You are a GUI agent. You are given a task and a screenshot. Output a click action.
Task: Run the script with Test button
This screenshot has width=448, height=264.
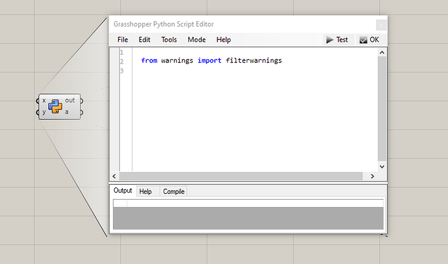pos(337,40)
